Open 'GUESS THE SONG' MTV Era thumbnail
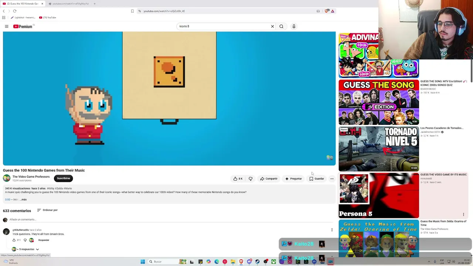 379,102
